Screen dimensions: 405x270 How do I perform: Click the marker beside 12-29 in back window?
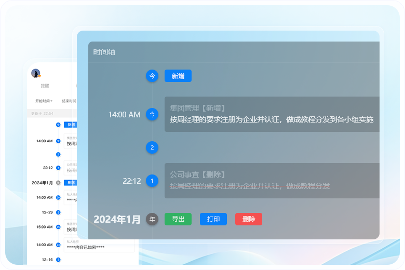[x=58, y=212]
